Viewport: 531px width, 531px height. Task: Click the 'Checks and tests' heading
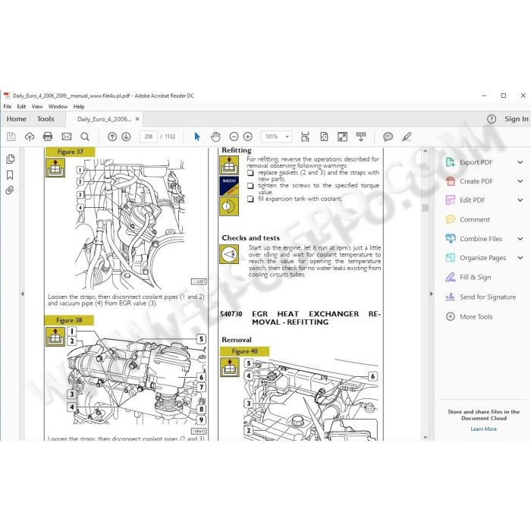[250, 237]
